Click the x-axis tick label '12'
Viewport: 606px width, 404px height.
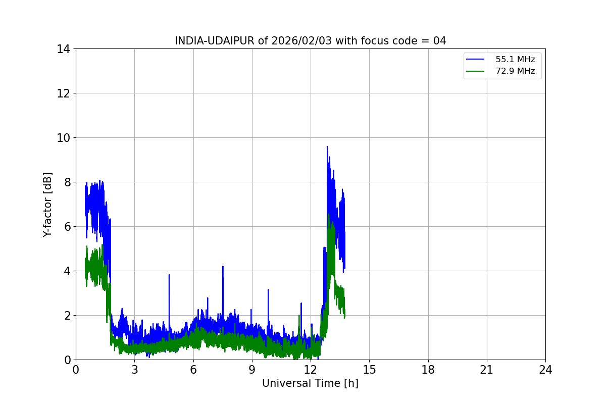pos(311,370)
